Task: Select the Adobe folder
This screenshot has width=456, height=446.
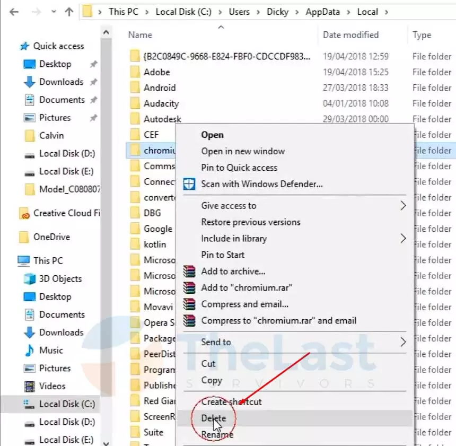Action: click(x=157, y=72)
